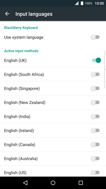Enable English (Canada) input toggle

95,144
